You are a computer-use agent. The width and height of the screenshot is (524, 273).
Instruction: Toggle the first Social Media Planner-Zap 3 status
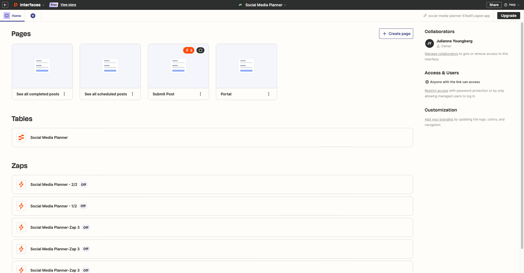pyautogui.click(x=86, y=227)
